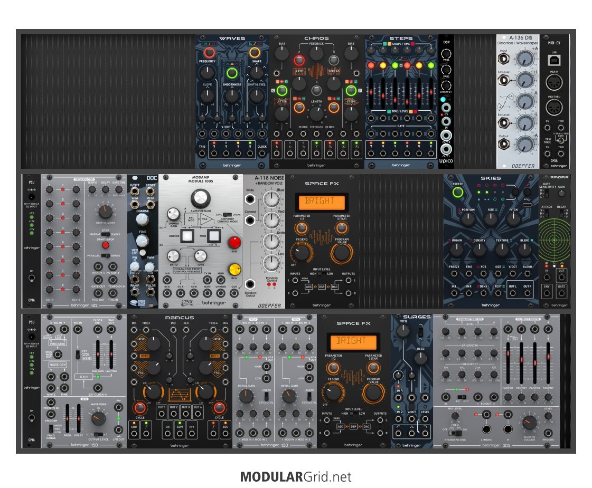The height and width of the screenshot is (488, 592).
Task: Toggle the PARALLEL/SERIES switch on Sequencer
Action: [105, 256]
